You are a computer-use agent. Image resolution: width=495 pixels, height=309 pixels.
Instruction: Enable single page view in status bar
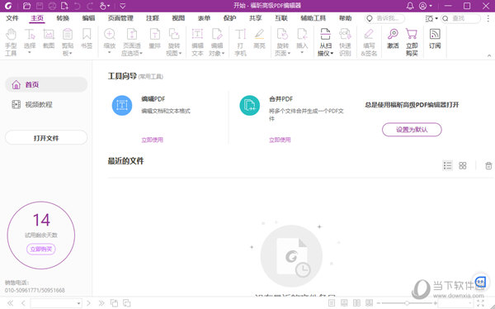(x=332, y=303)
